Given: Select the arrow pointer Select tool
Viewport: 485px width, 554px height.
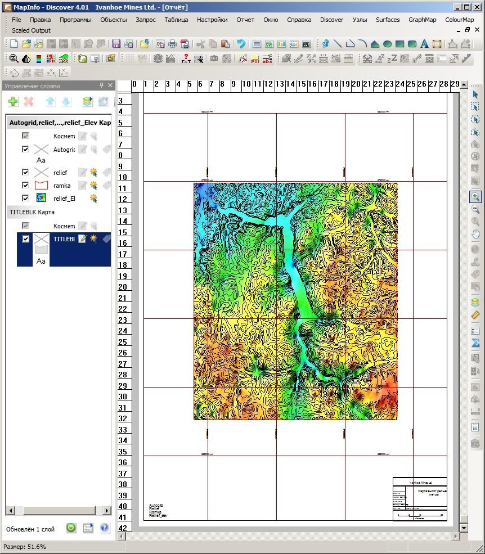Looking at the screenshot, I should tap(475, 94).
